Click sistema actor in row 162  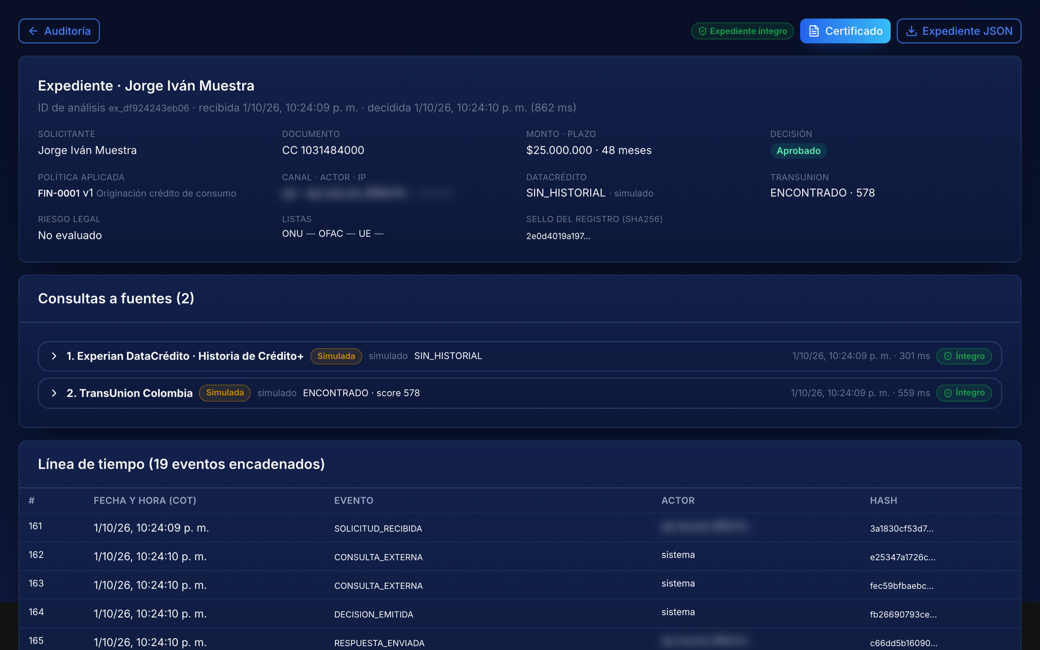pyautogui.click(x=678, y=555)
